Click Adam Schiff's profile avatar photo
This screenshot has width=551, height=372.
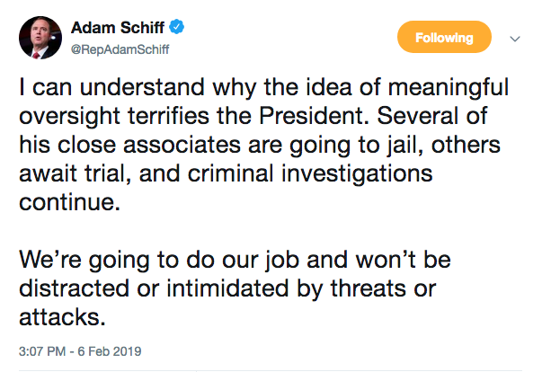click(x=40, y=38)
